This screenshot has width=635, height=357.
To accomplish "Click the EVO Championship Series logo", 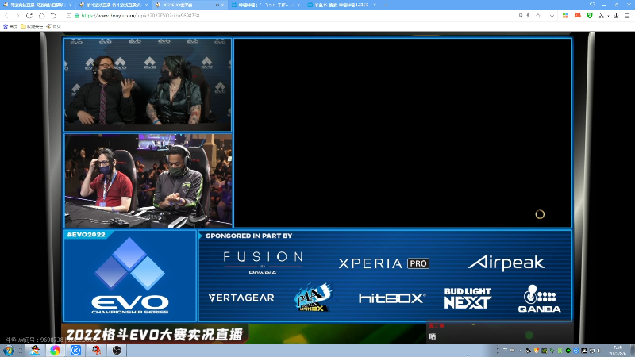I will (x=130, y=276).
